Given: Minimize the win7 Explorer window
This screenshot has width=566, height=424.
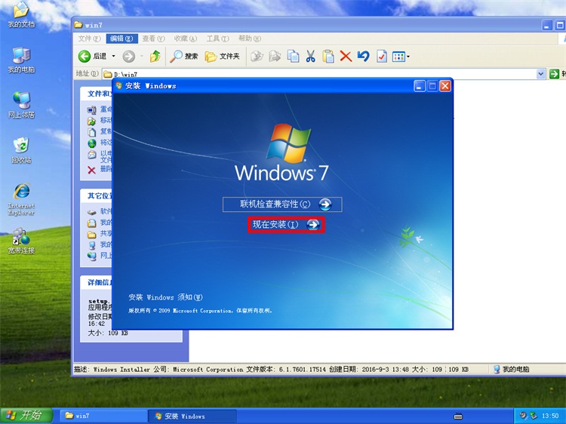Looking at the screenshot, I should tap(547, 25).
